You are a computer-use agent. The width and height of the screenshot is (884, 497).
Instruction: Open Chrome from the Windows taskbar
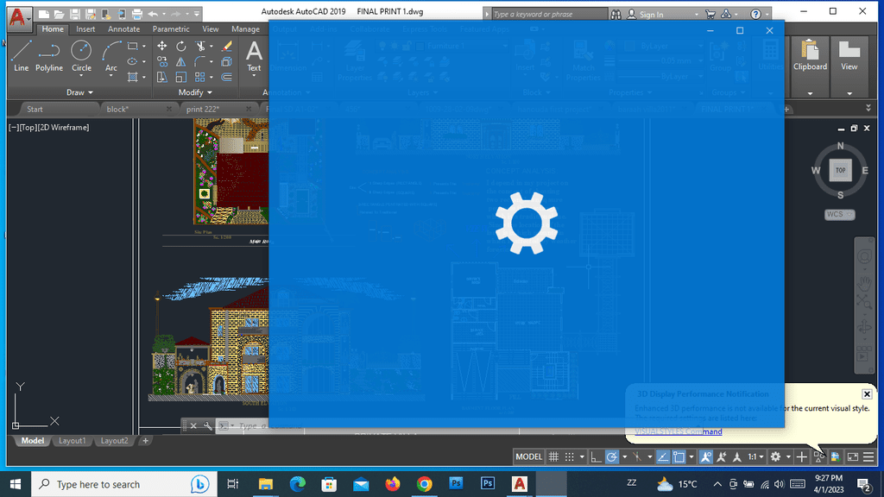coord(425,484)
